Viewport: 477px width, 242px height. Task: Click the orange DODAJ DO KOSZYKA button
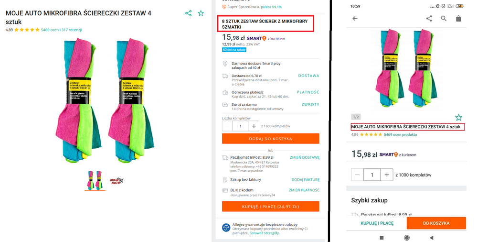tap(270, 139)
